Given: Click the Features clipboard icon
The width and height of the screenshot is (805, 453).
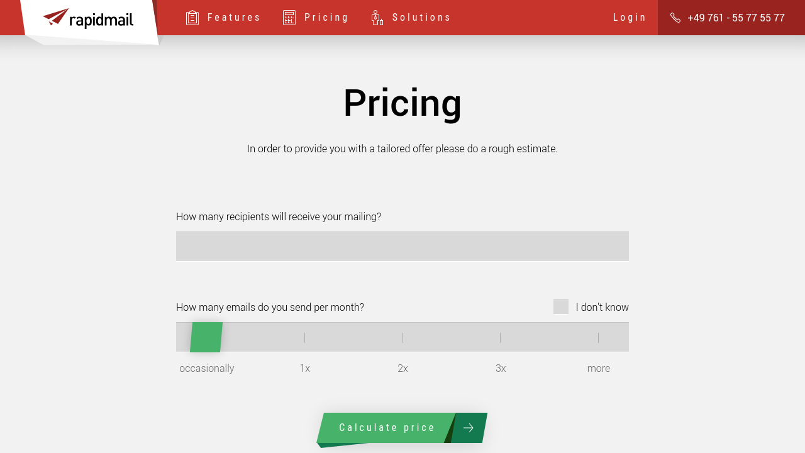Looking at the screenshot, I should point(192,18).
